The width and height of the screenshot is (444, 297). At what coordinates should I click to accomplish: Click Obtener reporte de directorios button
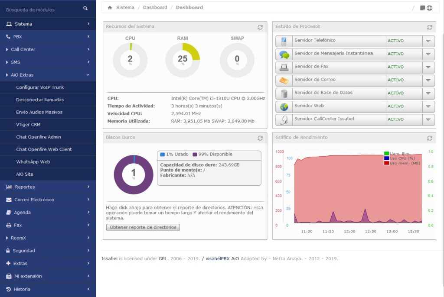pos(143,227)
